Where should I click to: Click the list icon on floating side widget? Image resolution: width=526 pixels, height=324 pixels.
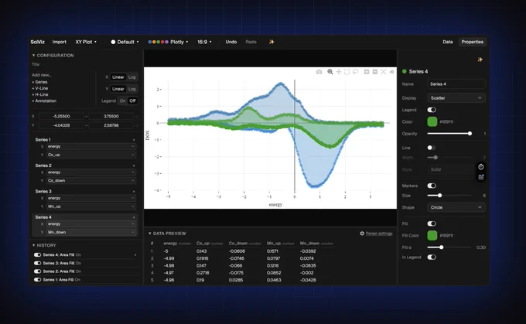click(x=480, y=177)
